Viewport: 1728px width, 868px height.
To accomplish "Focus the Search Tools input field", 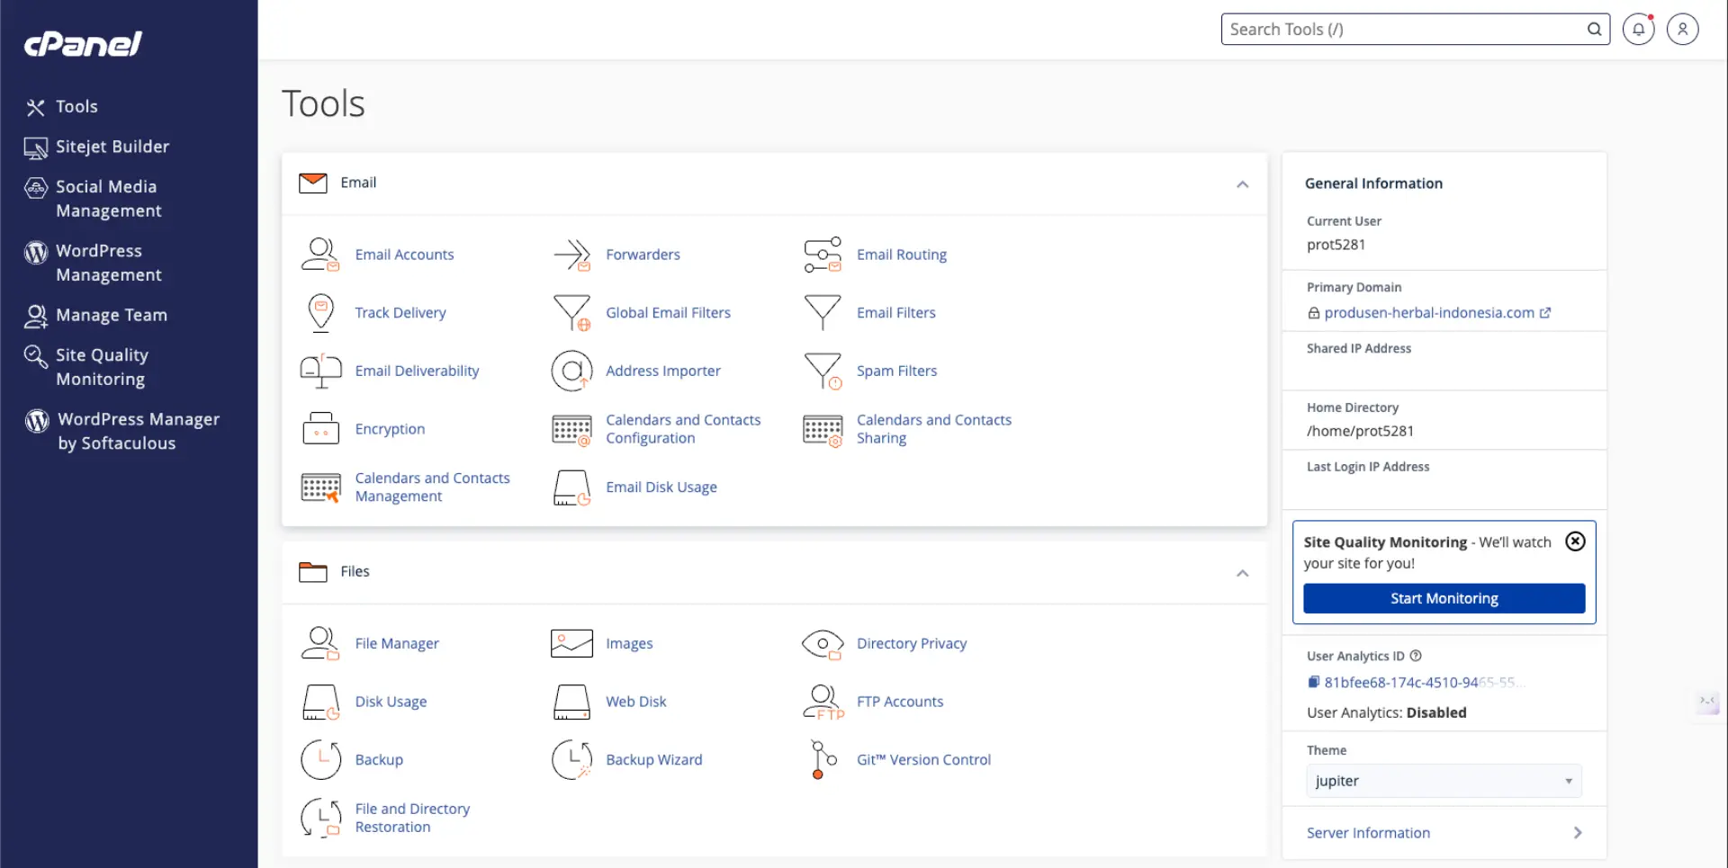I will 1404,30.
